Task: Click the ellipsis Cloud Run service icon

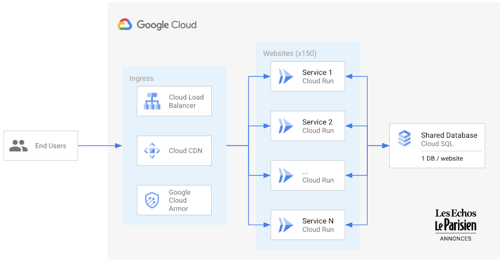Action: coord(286,176)
